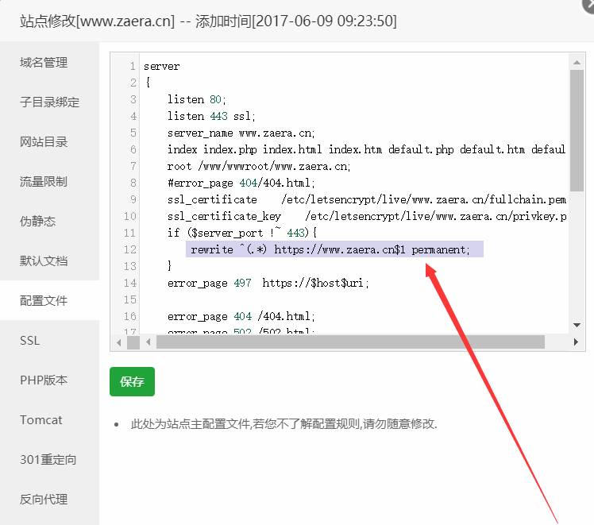Screen dimensions: 594x525
Task: Click the dialog title 站点修改[www.zaera.cn]
Action: tap(98, 21)
